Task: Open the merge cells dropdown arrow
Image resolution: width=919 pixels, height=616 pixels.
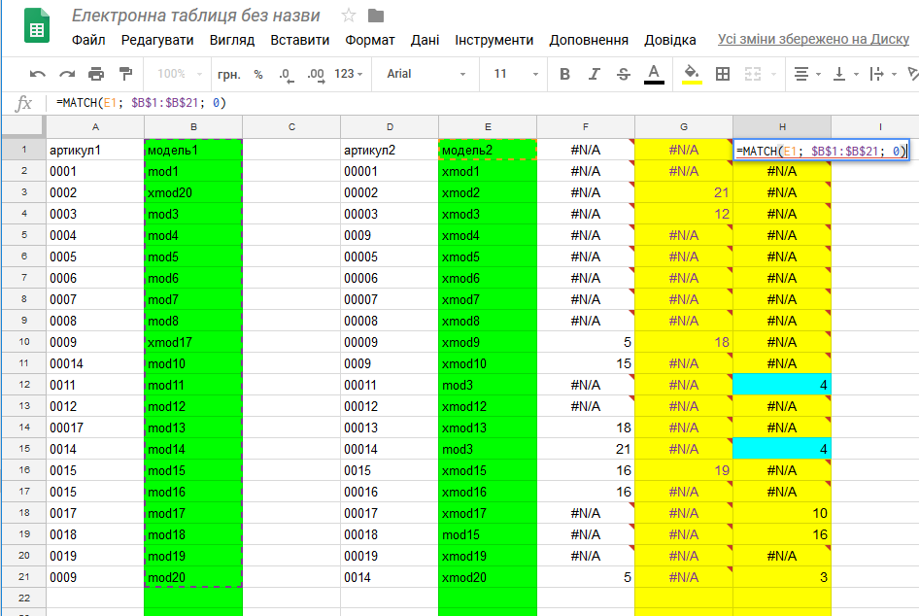Action: click(773, 75)
